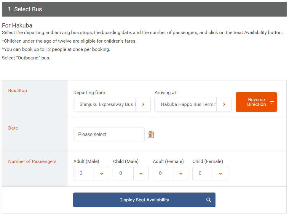Image resolution: width=289 pixels, height=215 pixels.
Task: Click the Bus Stop row label
Action: coord(17,90)
